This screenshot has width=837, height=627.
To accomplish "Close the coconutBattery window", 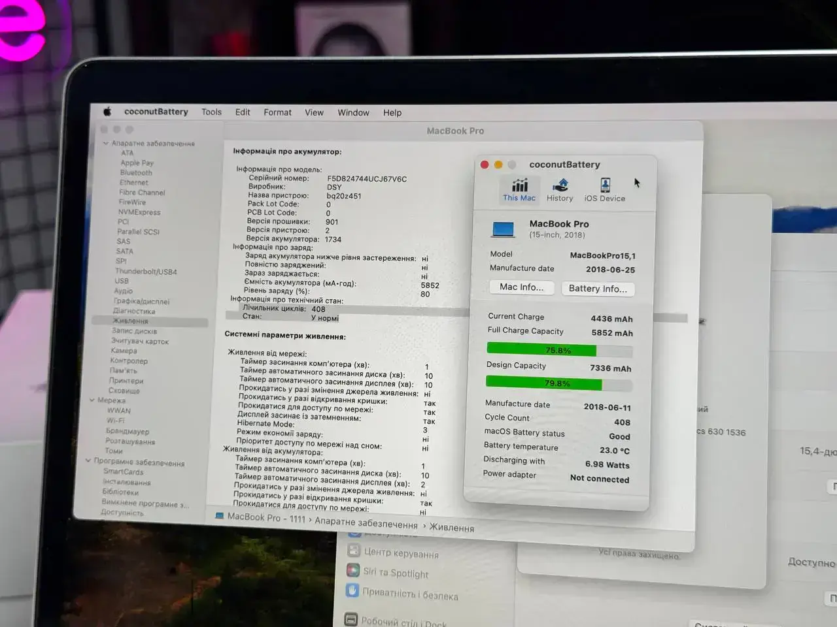I will [x=485, y=165].
